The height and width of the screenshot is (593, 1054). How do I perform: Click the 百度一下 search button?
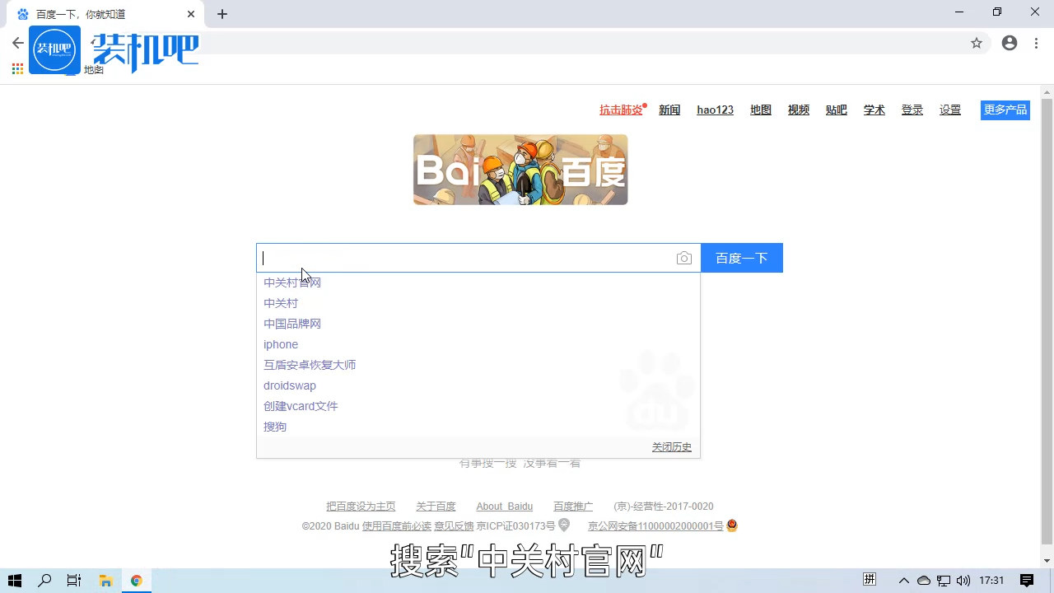click(741, 258)
